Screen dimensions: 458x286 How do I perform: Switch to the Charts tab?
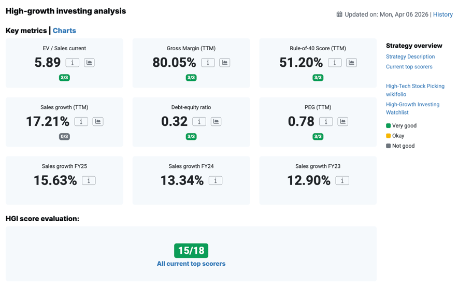[x=64, y=31]
